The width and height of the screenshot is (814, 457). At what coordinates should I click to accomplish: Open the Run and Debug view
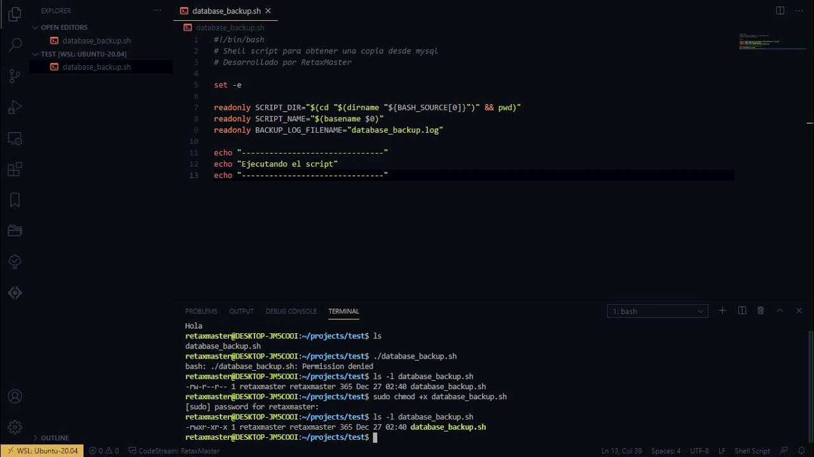15,107
